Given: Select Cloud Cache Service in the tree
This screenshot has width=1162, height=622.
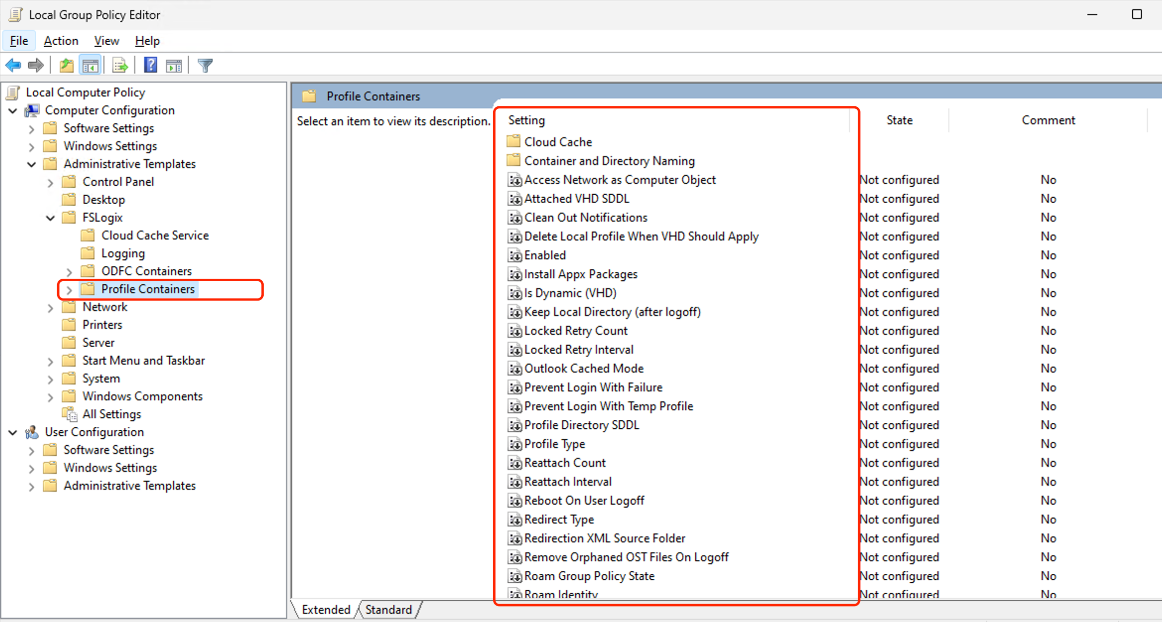Looking at the screenshot, I should click(x=155, y=235).
